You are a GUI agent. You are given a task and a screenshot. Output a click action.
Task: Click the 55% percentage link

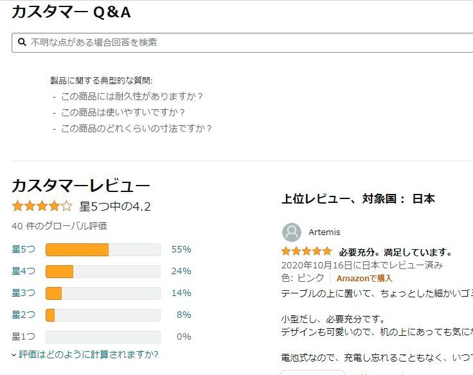(181, 250)
